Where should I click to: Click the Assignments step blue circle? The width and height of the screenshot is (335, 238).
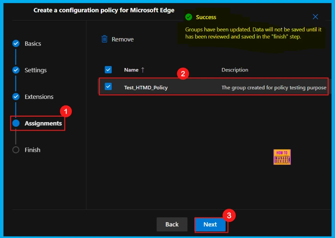pos(16,123)
